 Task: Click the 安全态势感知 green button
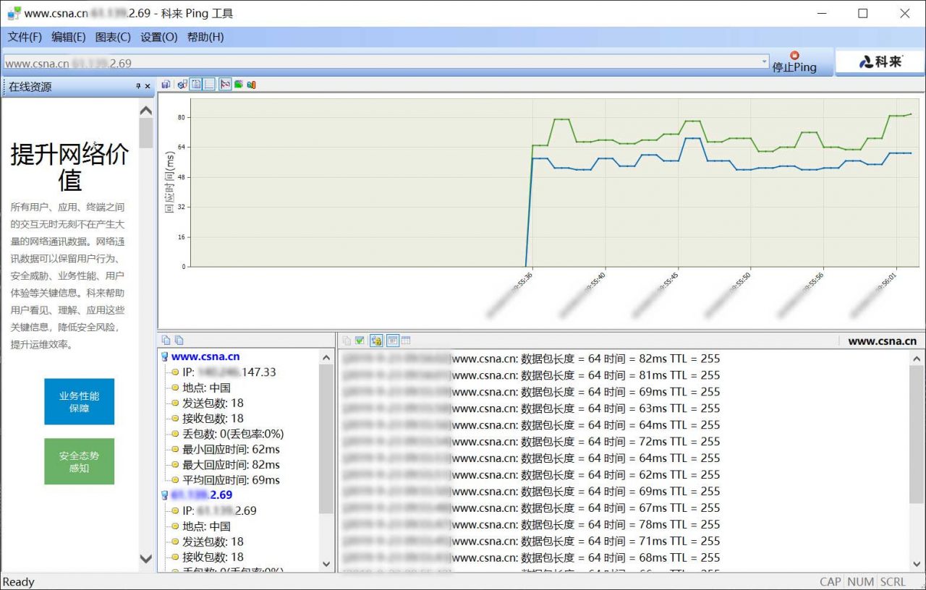79,461
